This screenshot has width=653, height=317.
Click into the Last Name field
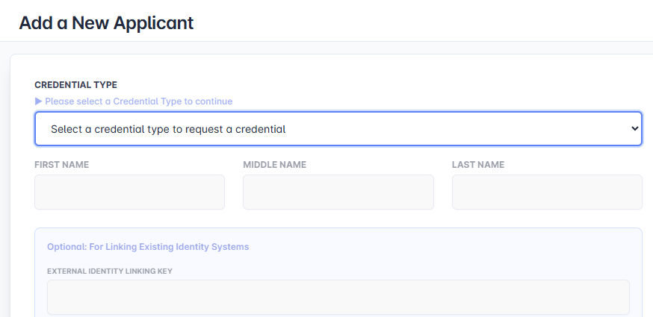click(x=546, y=192)
